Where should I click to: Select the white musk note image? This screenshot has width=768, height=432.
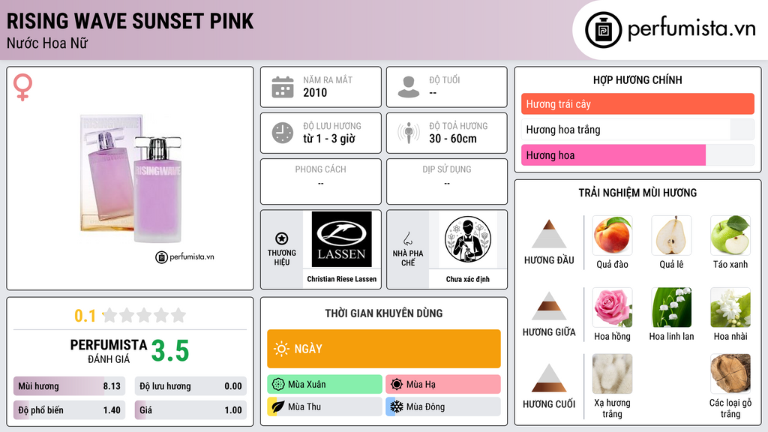[x=612, y=373]
